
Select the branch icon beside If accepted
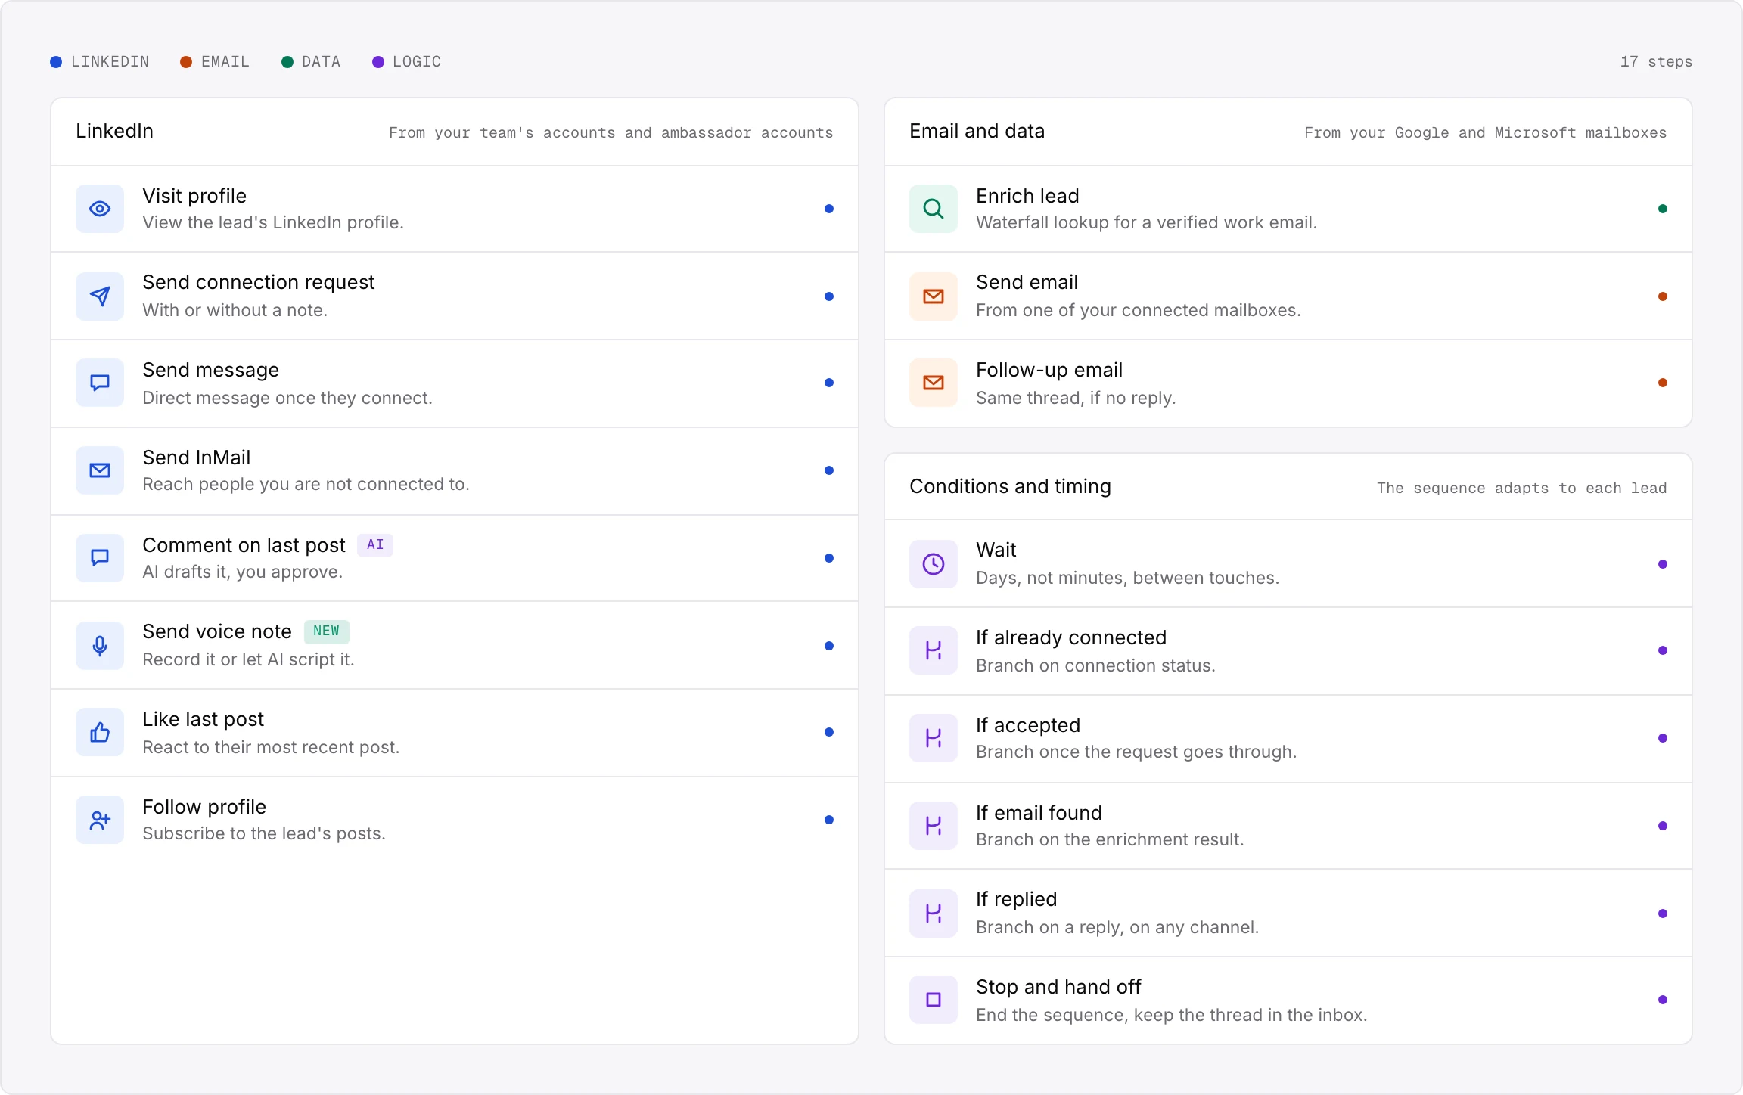point(934,738)
